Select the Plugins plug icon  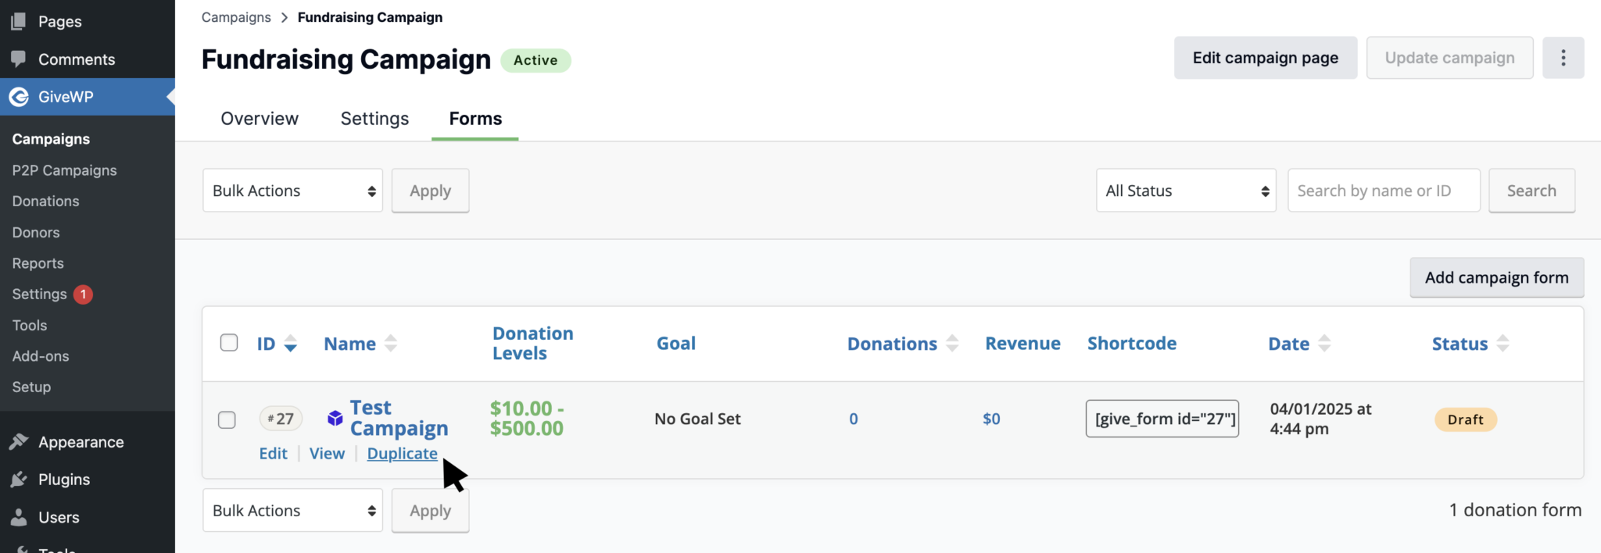(x=19, y=479)
